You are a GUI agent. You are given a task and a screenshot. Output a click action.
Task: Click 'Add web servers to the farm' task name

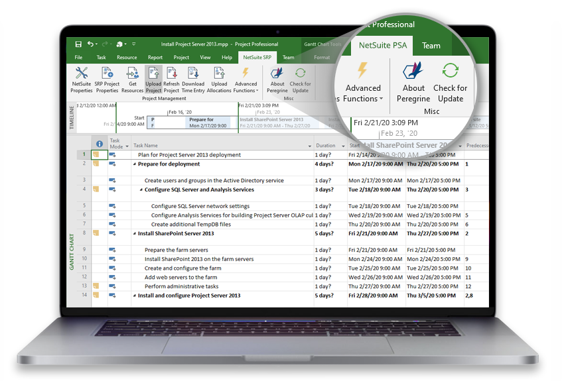click(180, 278)
